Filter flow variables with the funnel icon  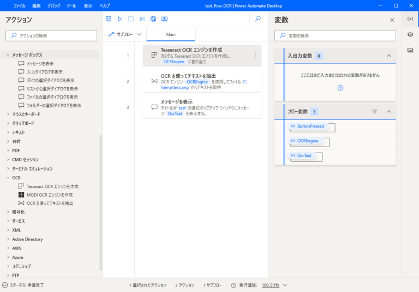point(375,112)
